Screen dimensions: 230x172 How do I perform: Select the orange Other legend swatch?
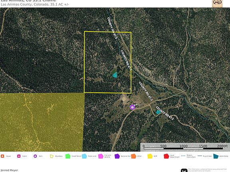133,156
